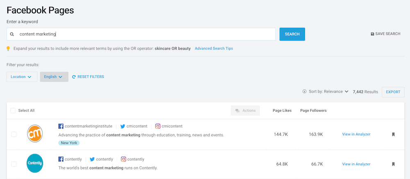
Task: Open the Sort by Relevance dropdown
Action: 328,92
